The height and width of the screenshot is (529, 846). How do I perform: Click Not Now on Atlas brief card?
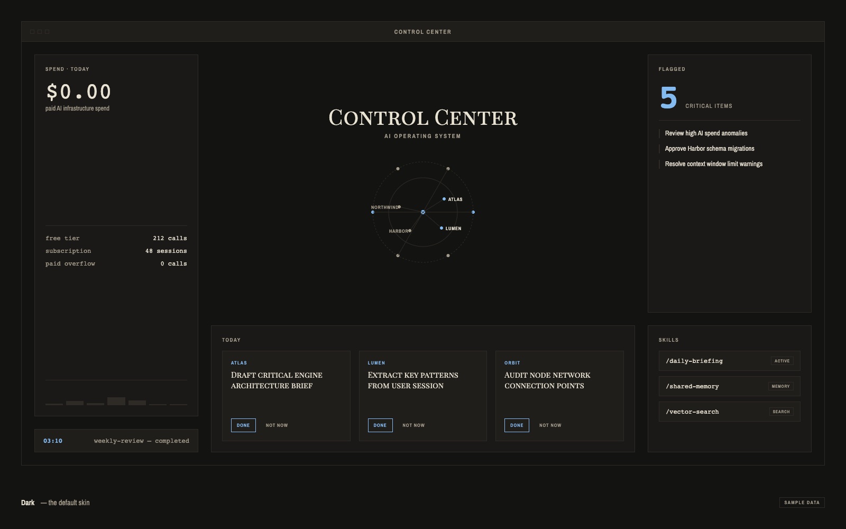[x=277, y=425]
